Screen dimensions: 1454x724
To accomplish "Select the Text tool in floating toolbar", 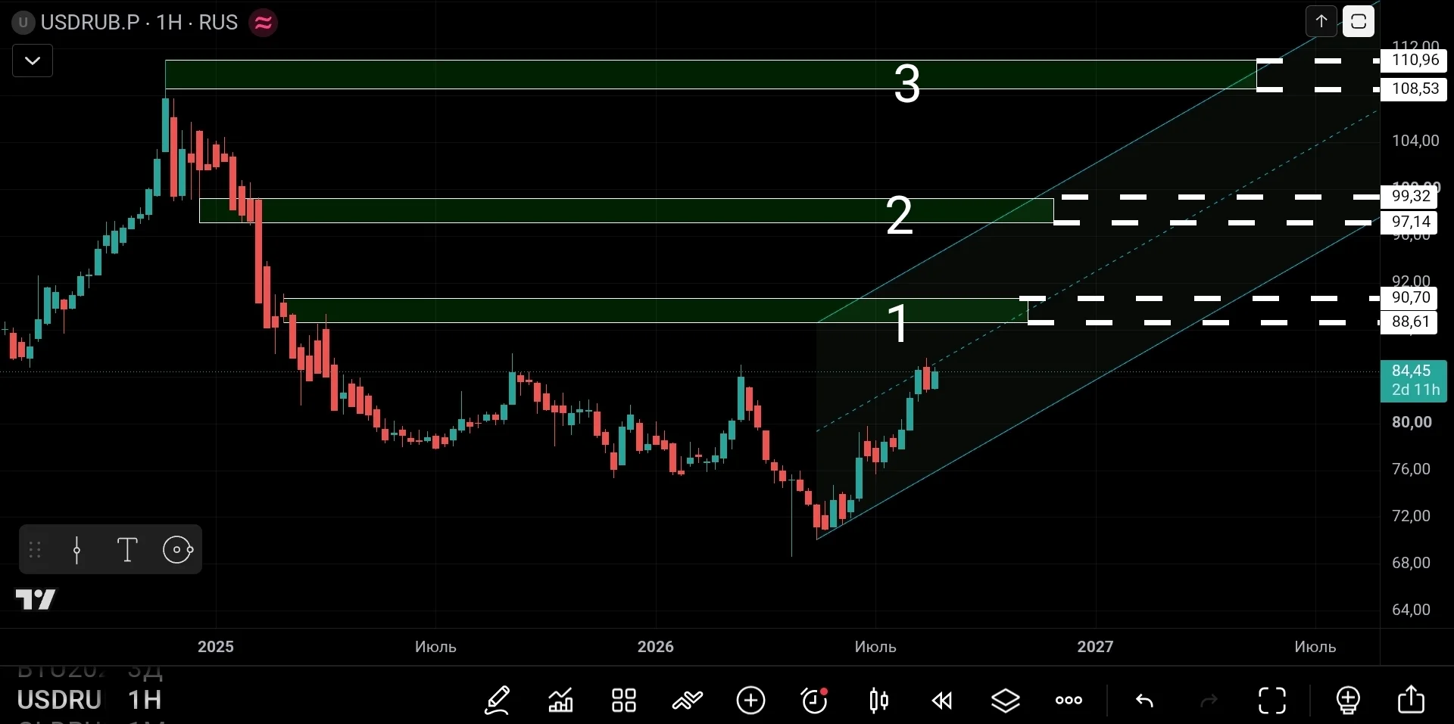I will pyautogui.click(x=127, y=550).
